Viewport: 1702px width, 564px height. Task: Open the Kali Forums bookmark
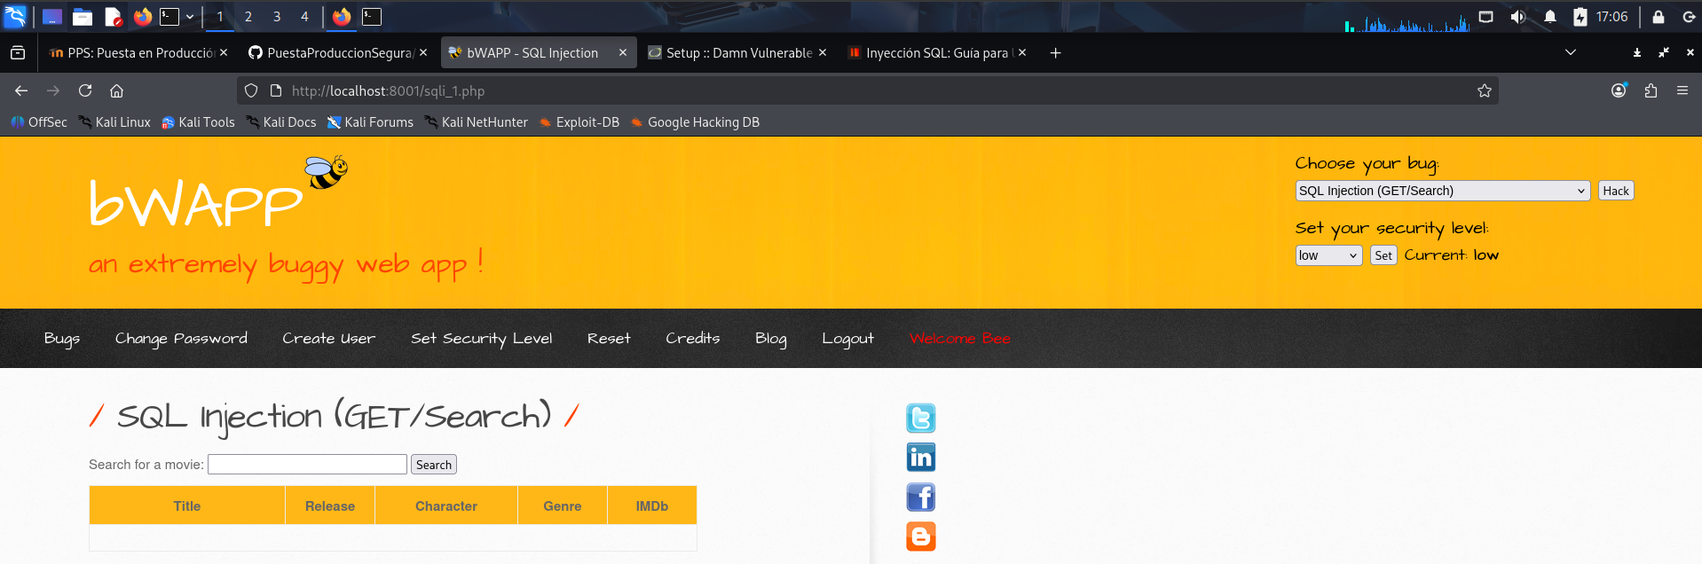[x=370, y=122]
